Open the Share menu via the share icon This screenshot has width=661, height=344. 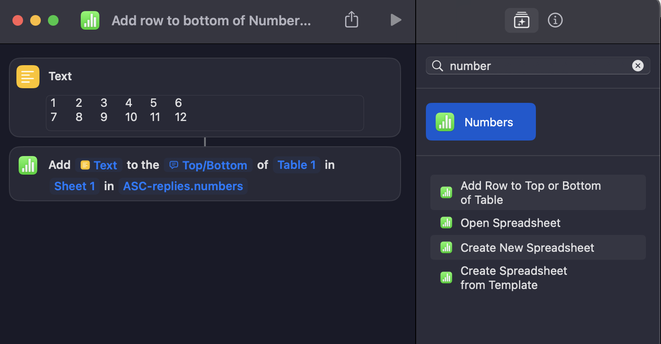click(351, 20)
